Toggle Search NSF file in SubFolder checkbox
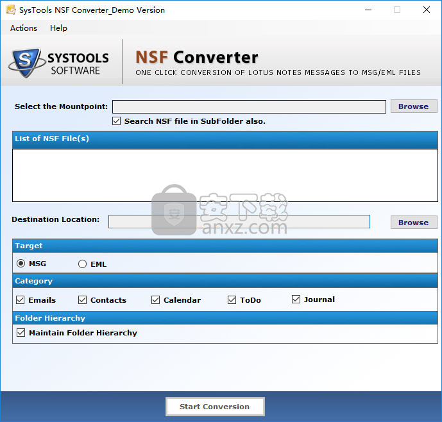The height and width of the screenshot is (422, 442). 116,121
